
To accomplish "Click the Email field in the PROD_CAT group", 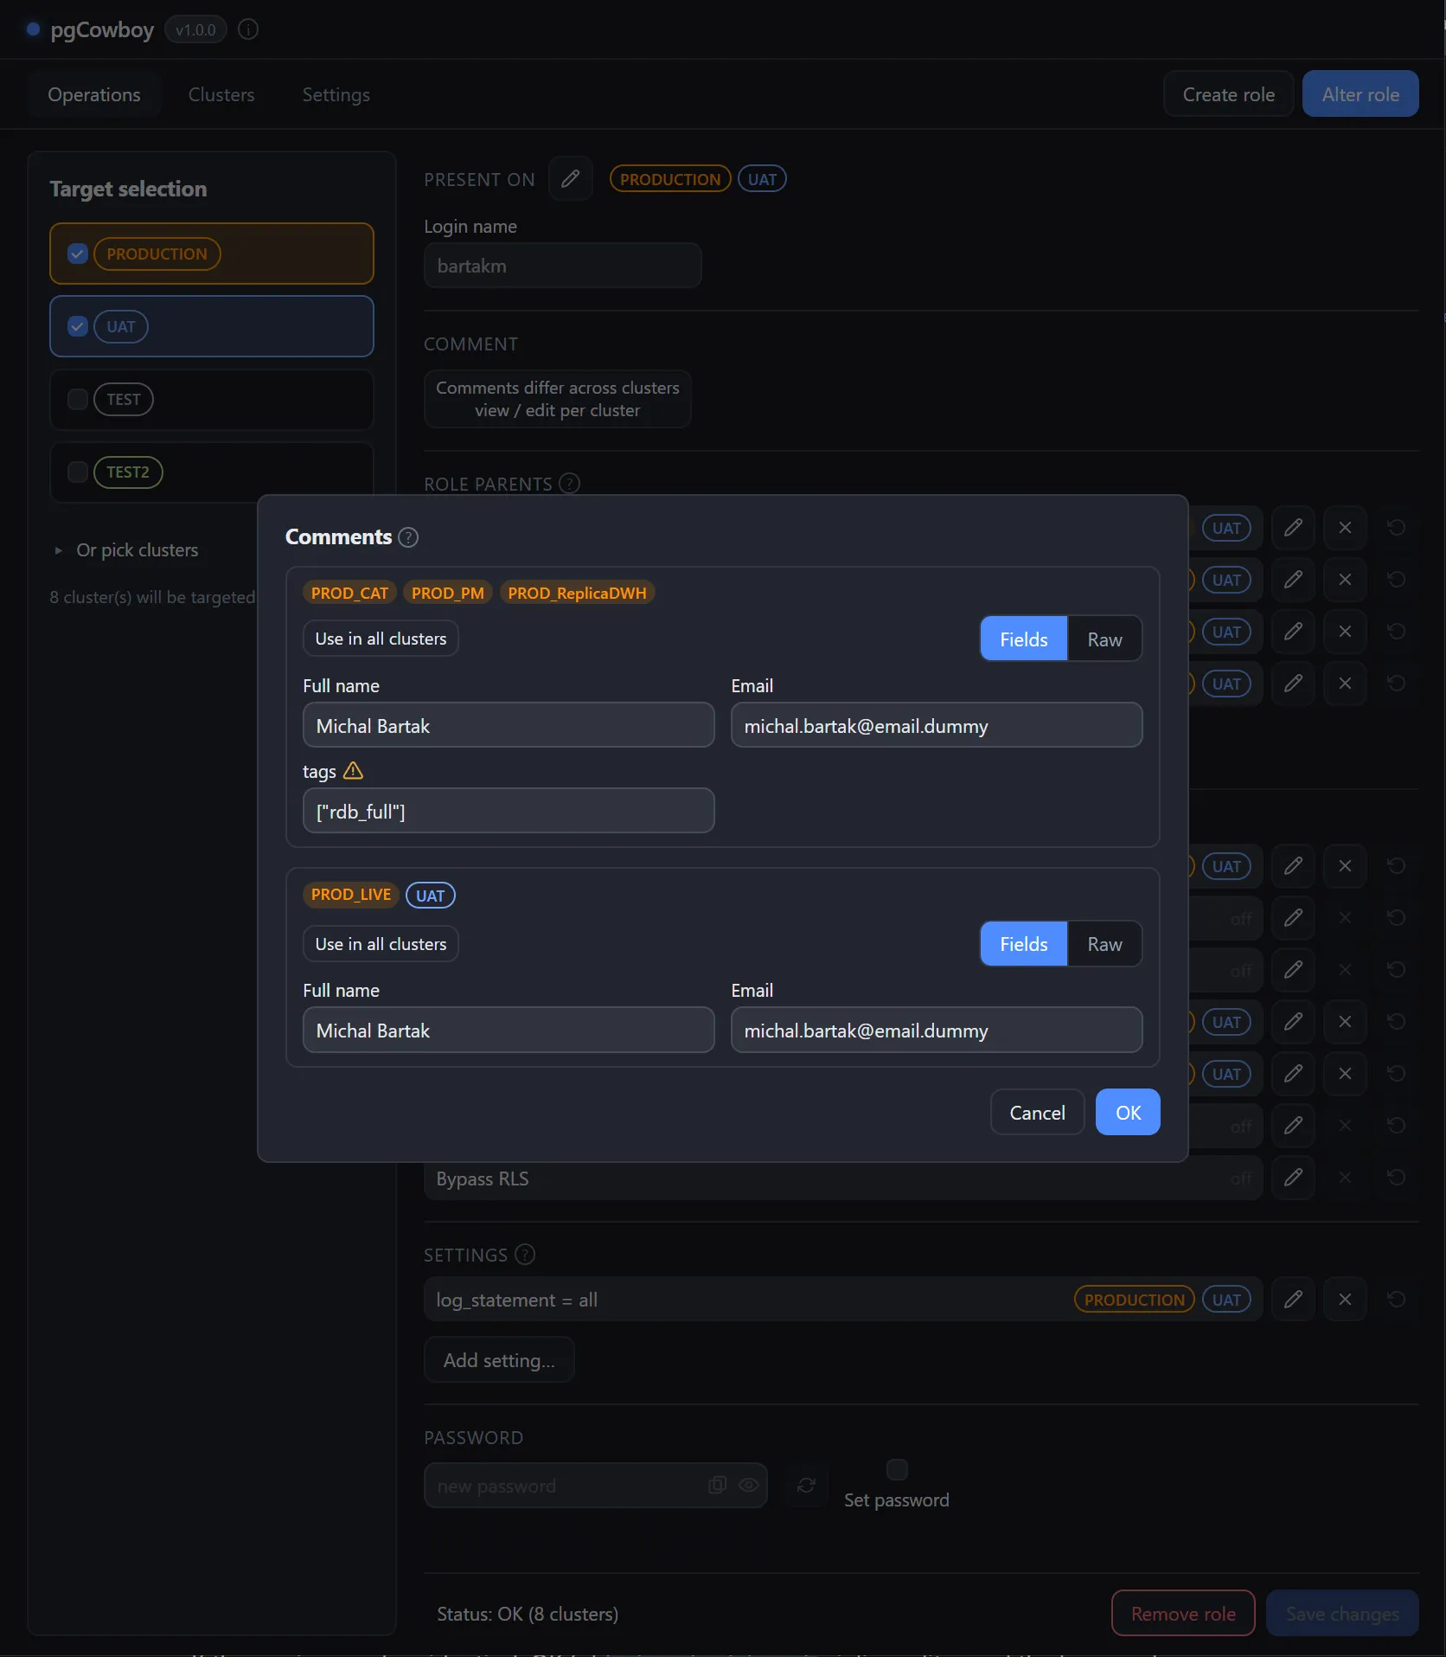I will [x=937, y=725].
